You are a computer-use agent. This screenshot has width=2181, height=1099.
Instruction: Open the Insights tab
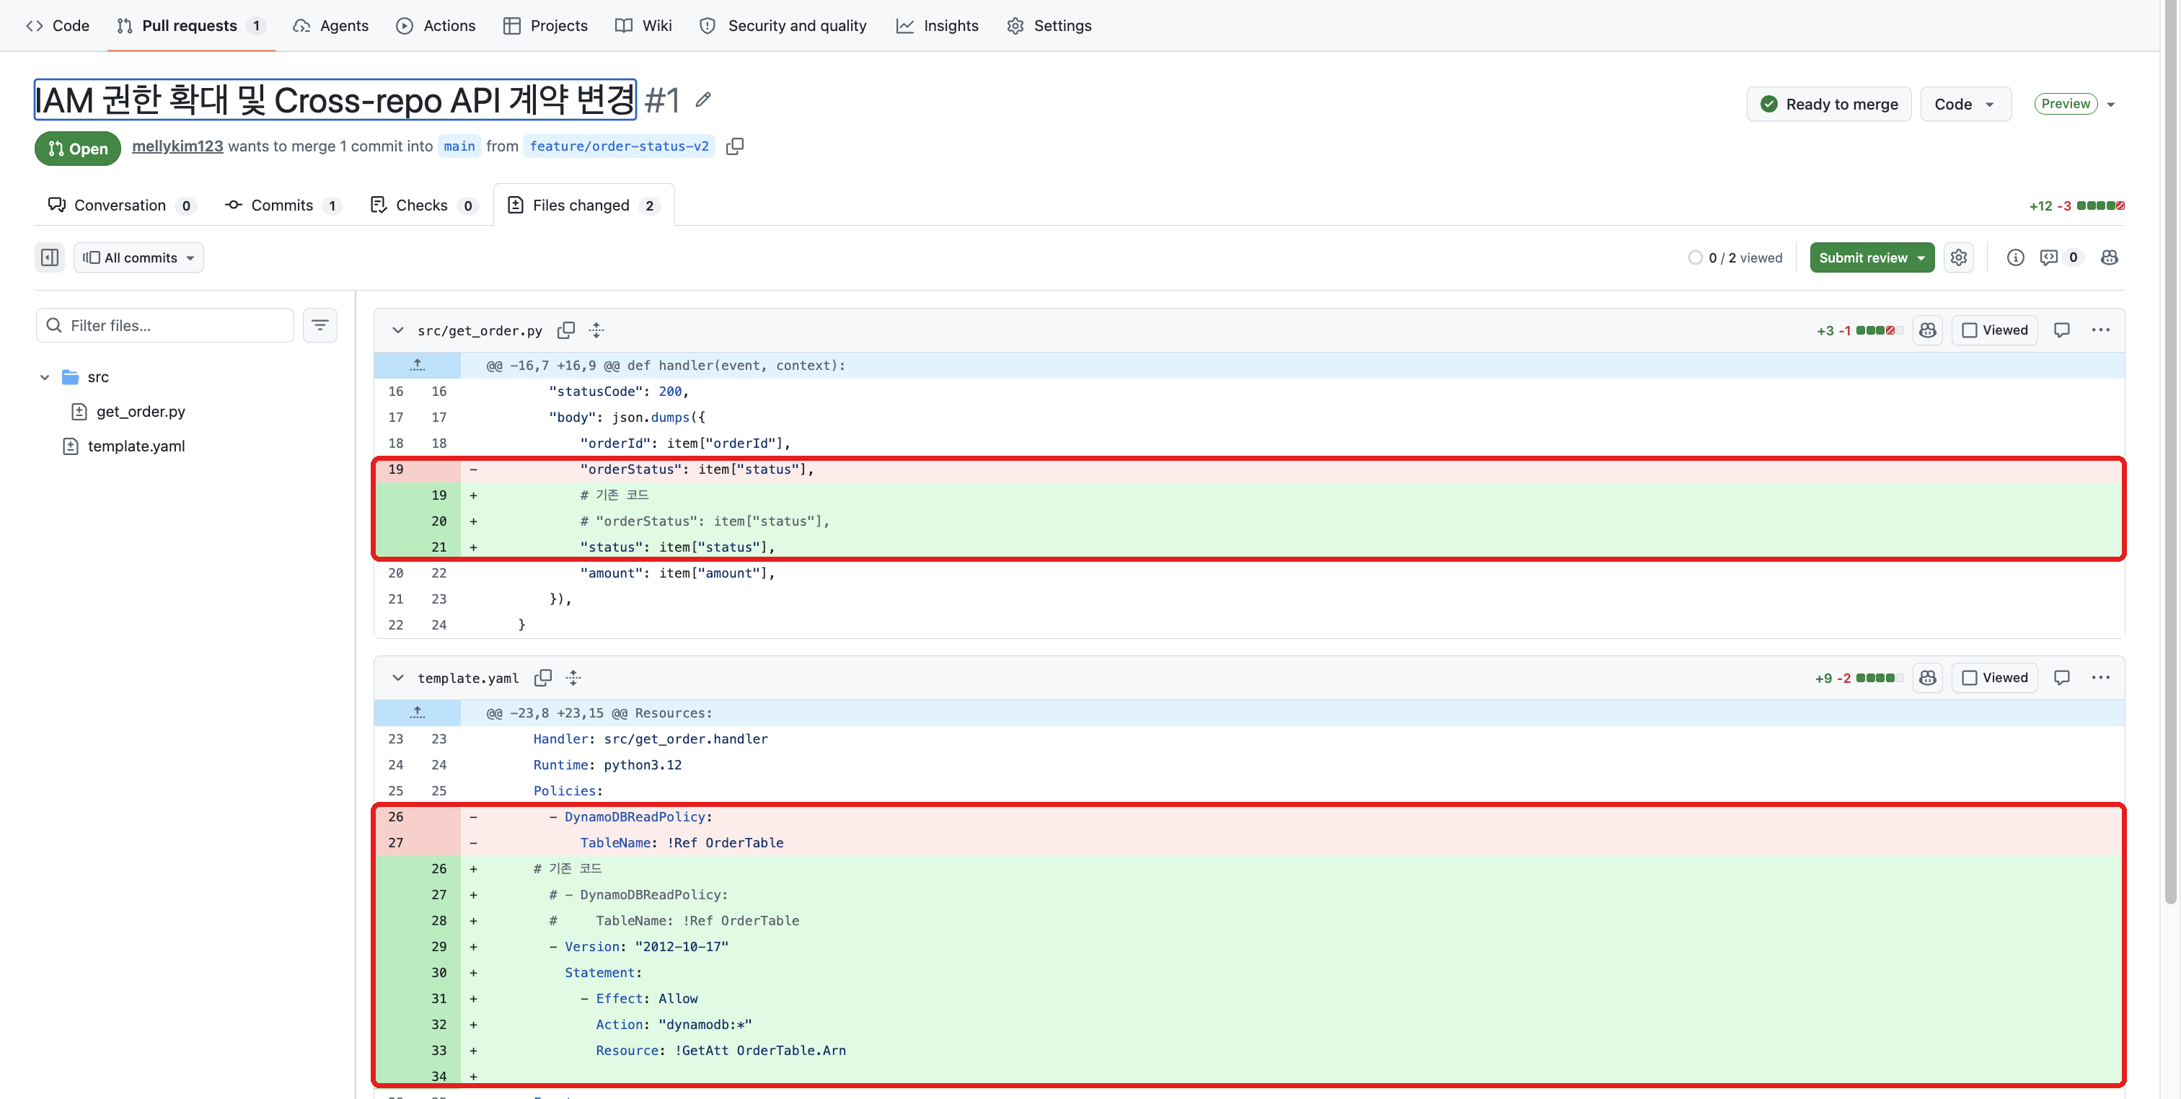pos(938,25)
